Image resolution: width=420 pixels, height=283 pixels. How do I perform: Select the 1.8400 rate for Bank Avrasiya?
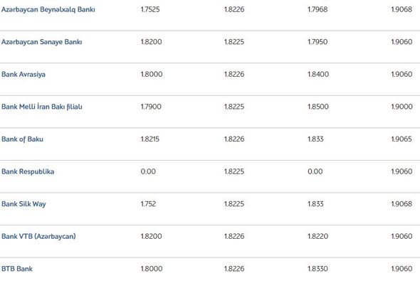point(318,74)
